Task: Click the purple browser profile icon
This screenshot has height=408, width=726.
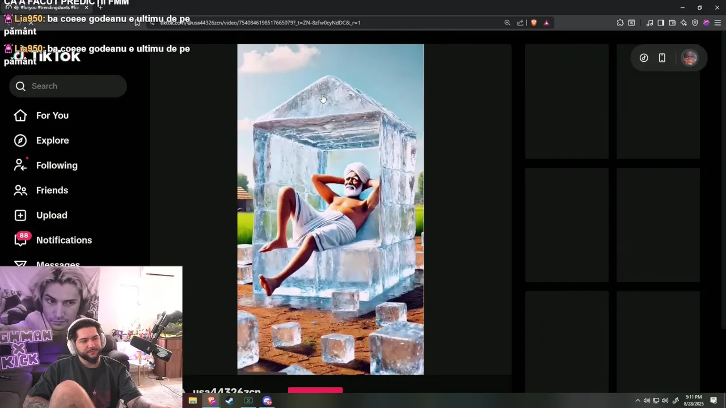Action: [x=706, y=23]
